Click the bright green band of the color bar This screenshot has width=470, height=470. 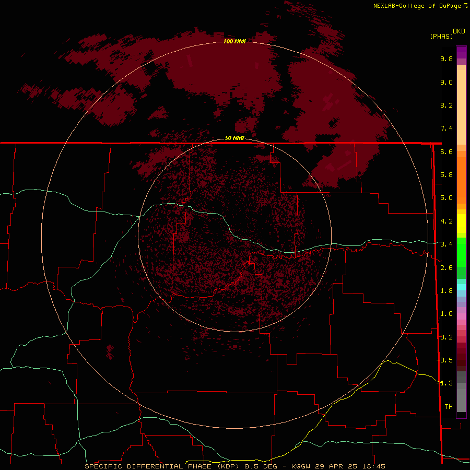click(x=461, y=252)
